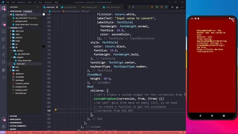The width and height of the screenshot is (238, 134).
Task: Open README.md in the explorer
Action: coord(21,93)
